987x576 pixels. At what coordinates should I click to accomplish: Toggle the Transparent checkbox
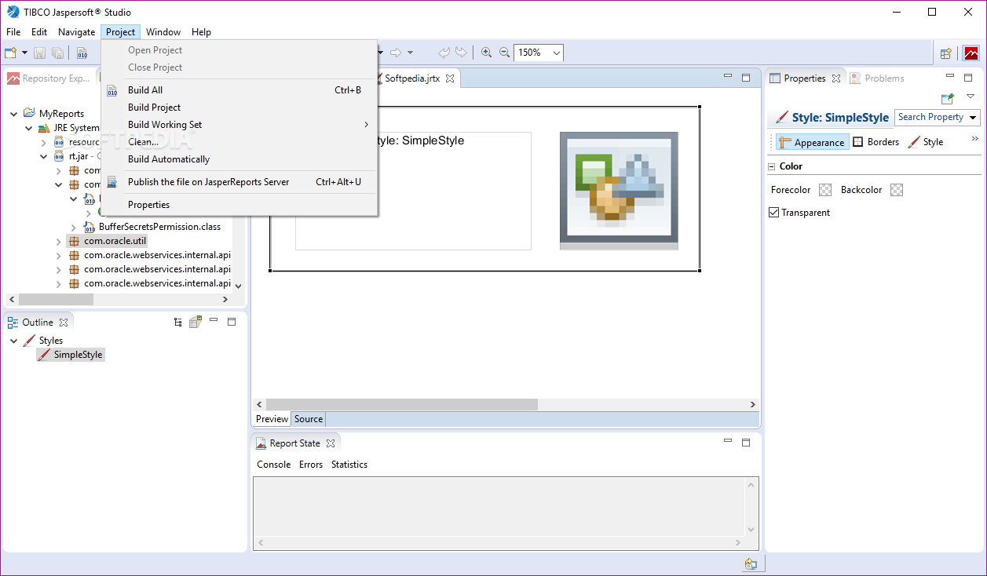pos(773,213)
